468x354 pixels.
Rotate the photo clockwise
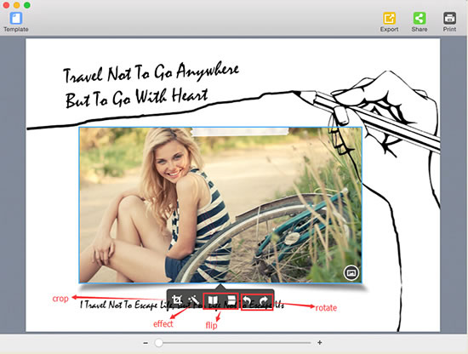pyautogui.click(x=264, y=300)
